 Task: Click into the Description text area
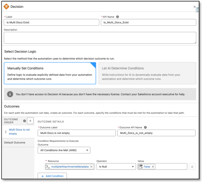[100, 38]
